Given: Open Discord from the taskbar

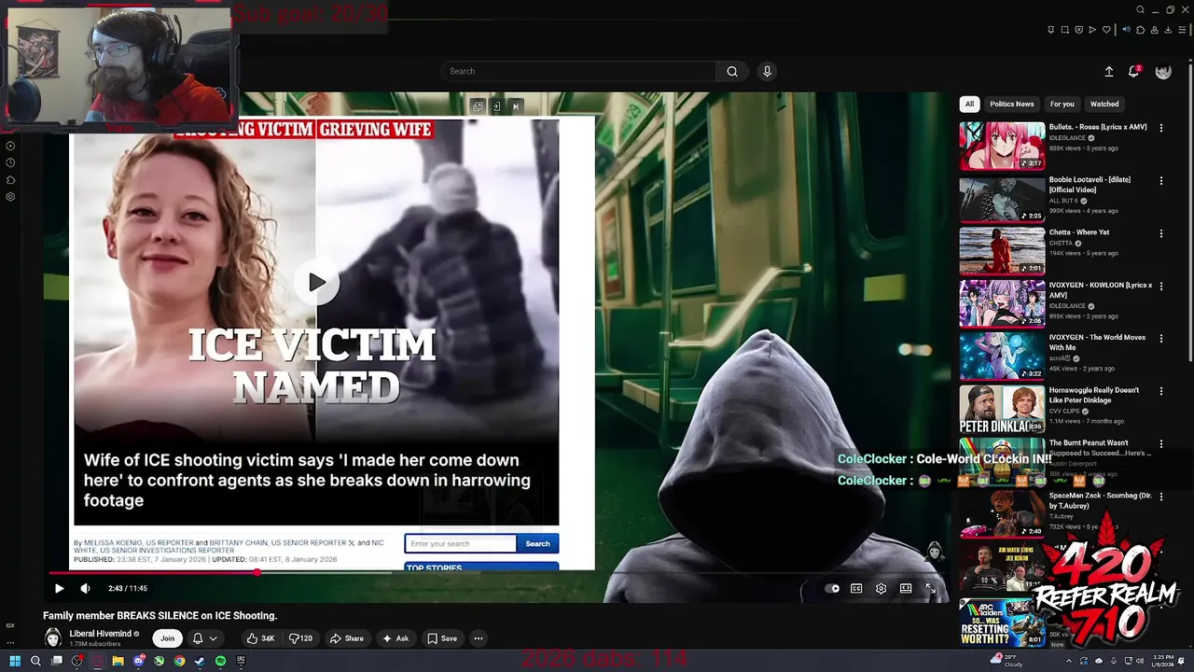Looking at the screenshot, I should pos(139,661).
